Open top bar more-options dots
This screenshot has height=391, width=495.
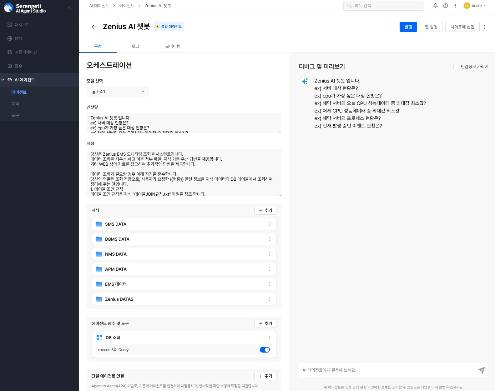click(456, 6)
